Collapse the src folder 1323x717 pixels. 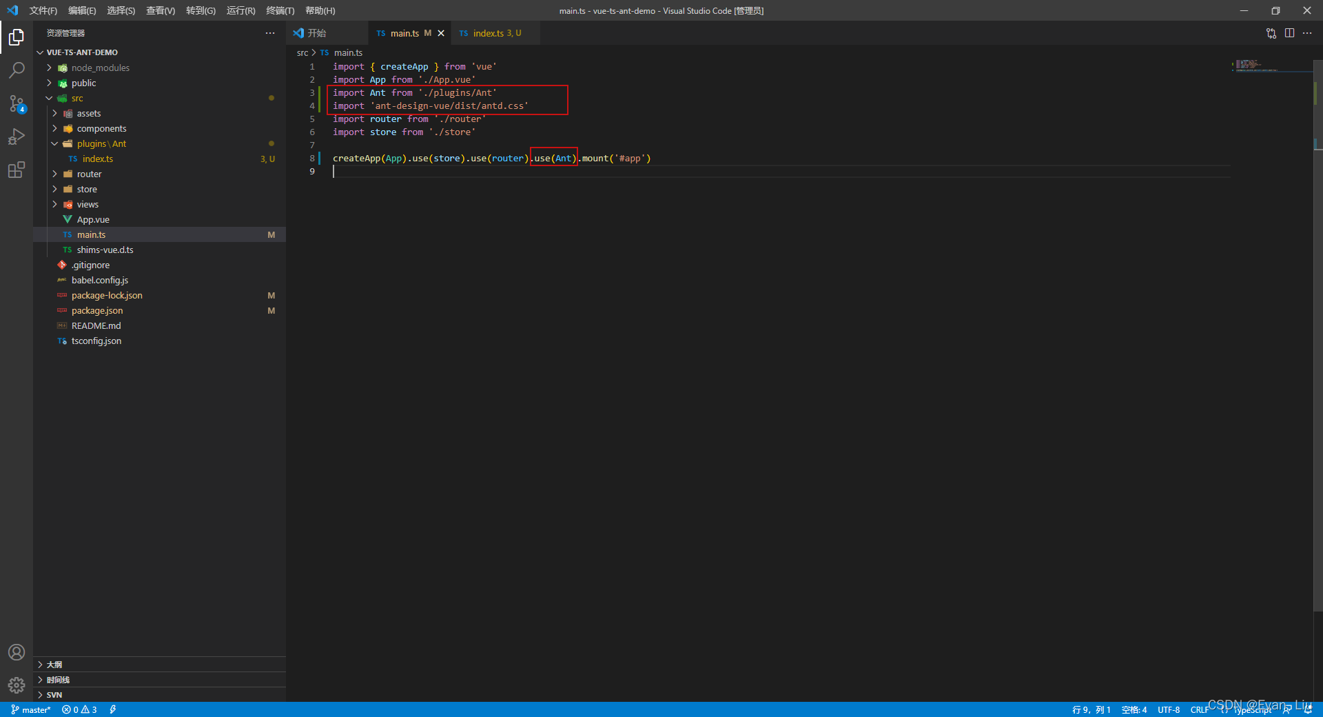click(49, 98)
